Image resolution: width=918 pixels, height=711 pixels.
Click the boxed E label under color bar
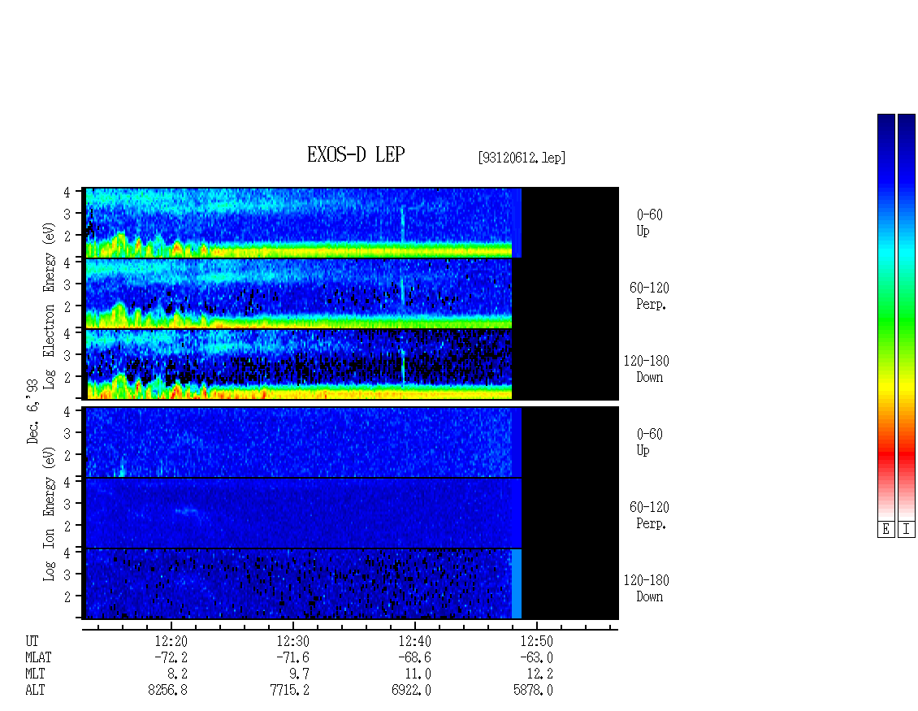pos(886,530)
